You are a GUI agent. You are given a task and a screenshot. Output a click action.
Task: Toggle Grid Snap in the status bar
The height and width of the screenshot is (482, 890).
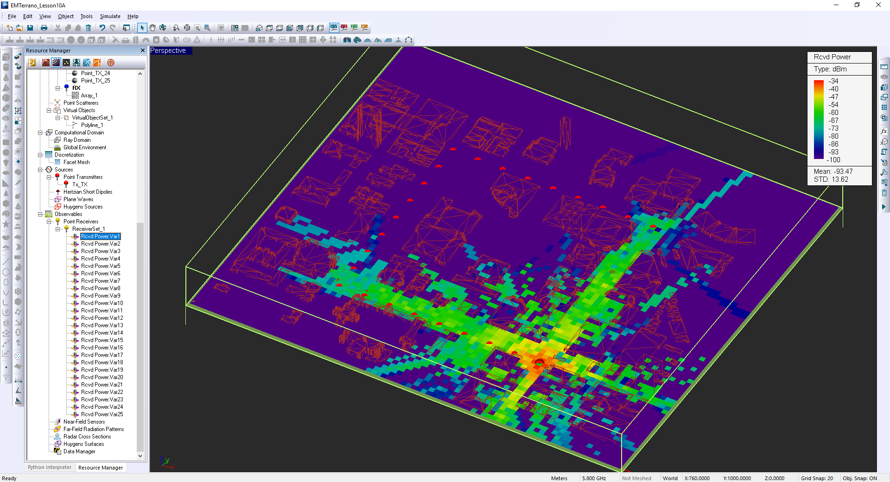pyautogui.click(x=817, y=478)
